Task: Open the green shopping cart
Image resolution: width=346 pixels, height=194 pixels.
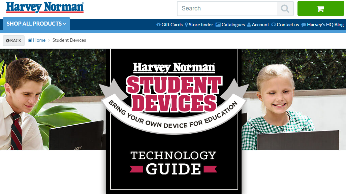Action: pos(320,9)
